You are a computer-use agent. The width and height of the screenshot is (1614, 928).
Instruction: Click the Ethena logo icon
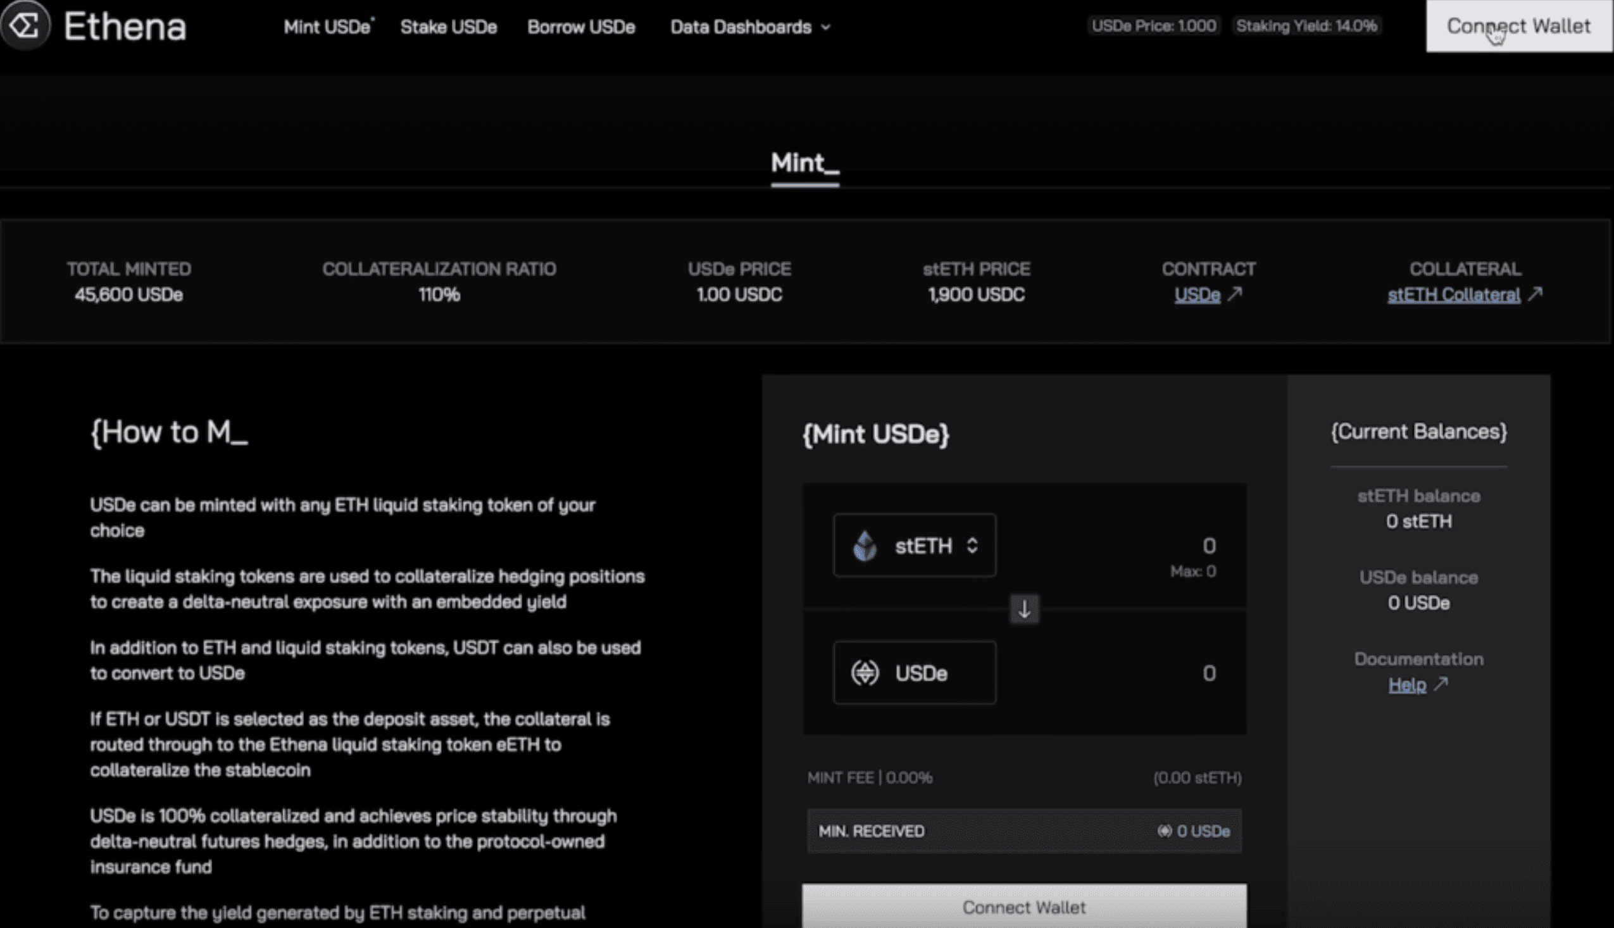(24, 25)
